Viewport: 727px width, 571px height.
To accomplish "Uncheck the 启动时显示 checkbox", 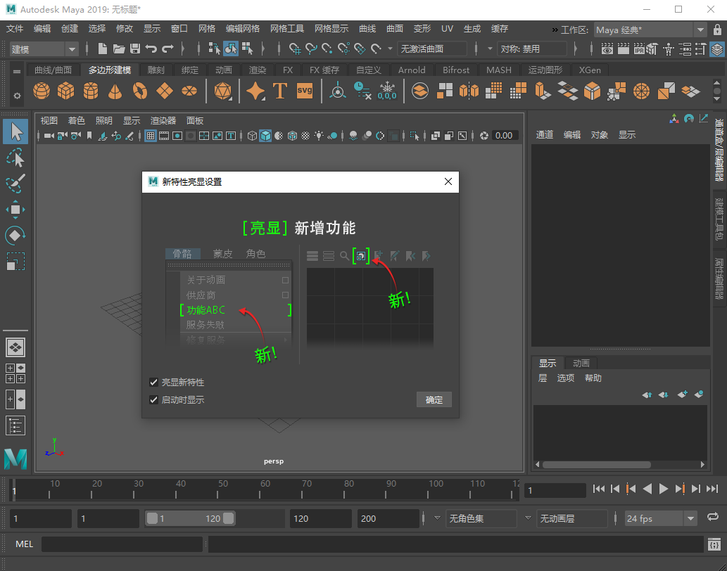I will click(153, 400).
